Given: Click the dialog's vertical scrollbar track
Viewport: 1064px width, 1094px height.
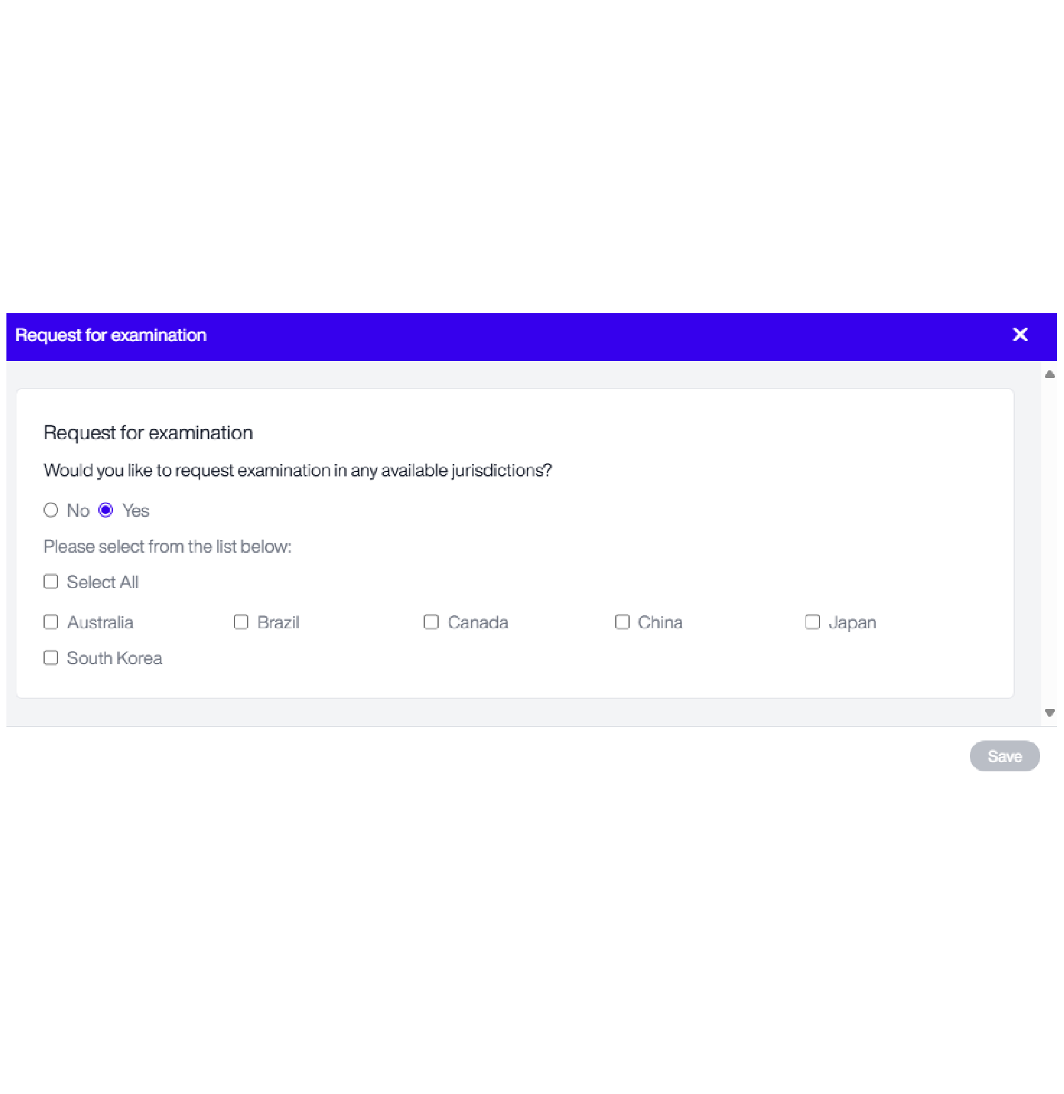Looking at the screenshot, I should point(1050,542).
